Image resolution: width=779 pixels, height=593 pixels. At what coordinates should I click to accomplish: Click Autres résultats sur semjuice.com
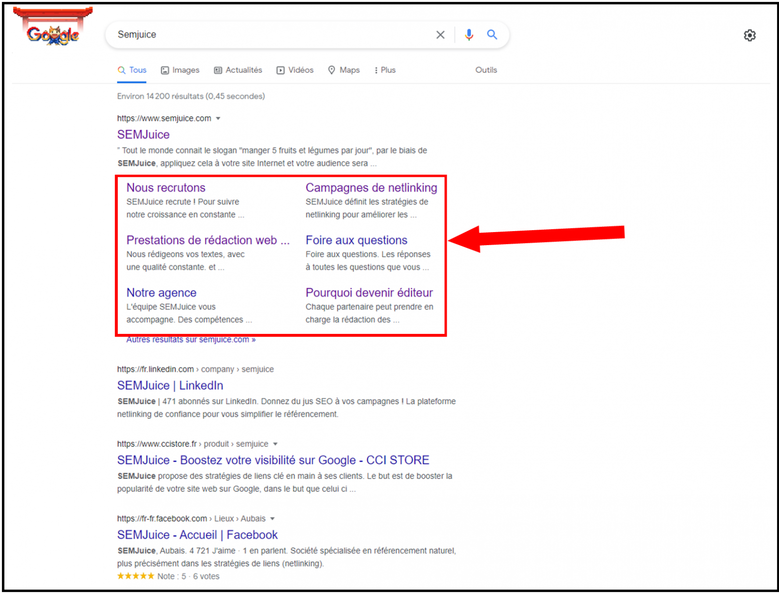[x=191, y=340]
